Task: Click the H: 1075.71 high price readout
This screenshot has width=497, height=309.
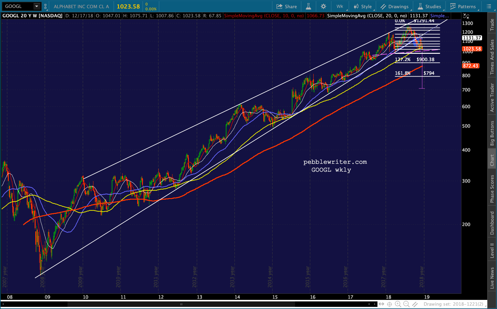Action: pyautogui.click(x=135, y=16)
